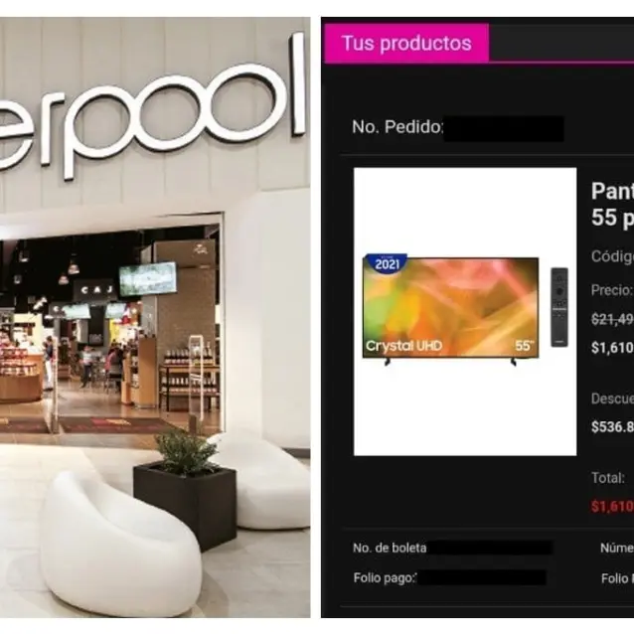Screen dimensions: 634x634
Task: Click the CAJ sign inside the store
Action: click(96, 290)
